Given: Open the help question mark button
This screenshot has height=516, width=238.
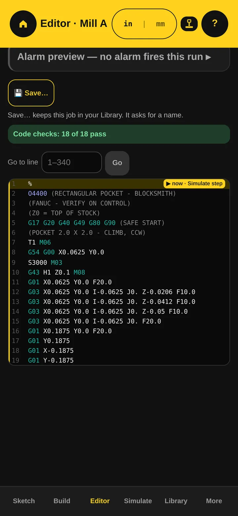Looking at the screenshot, I should 215,24.
